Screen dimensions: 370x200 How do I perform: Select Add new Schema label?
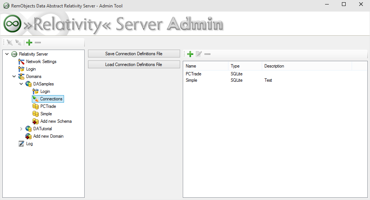[x=56, y=121]
